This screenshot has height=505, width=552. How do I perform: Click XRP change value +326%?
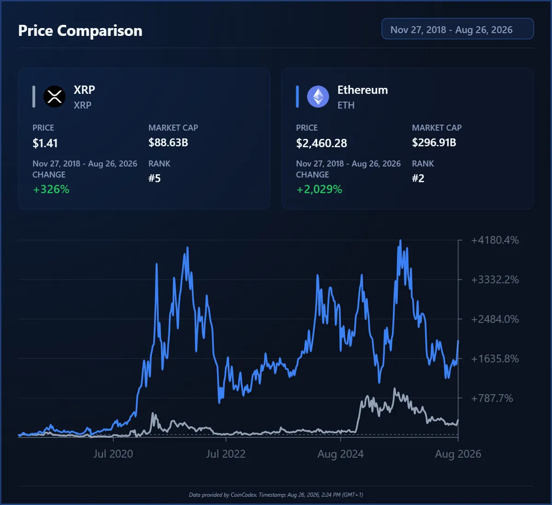(51, 189)
